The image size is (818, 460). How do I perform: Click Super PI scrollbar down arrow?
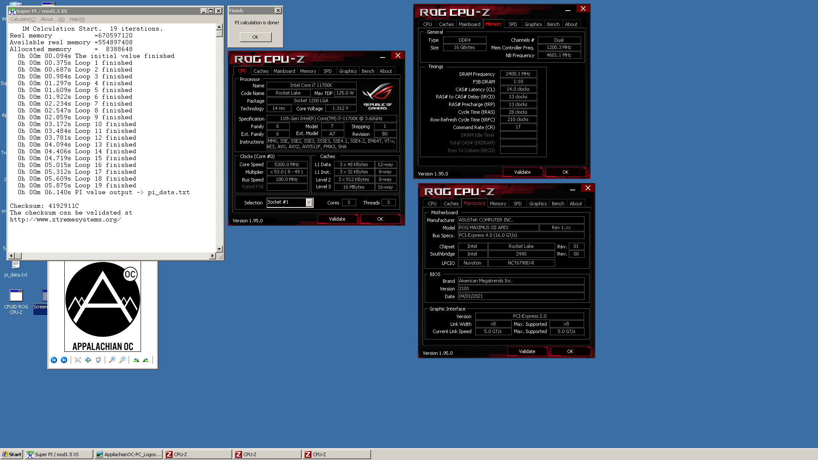219,249
